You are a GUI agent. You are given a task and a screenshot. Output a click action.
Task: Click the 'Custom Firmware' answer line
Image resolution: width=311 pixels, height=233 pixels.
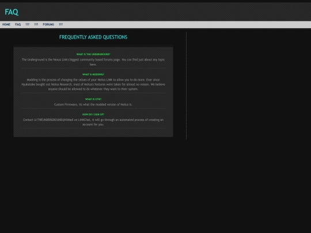pos(93,104)
